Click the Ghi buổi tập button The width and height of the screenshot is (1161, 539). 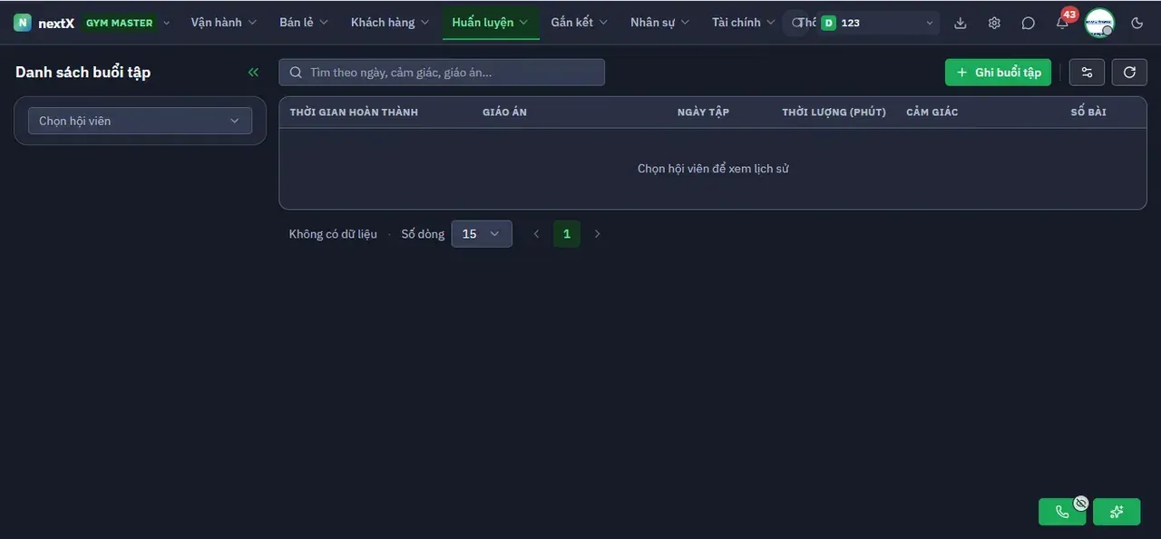click(998, 73)
